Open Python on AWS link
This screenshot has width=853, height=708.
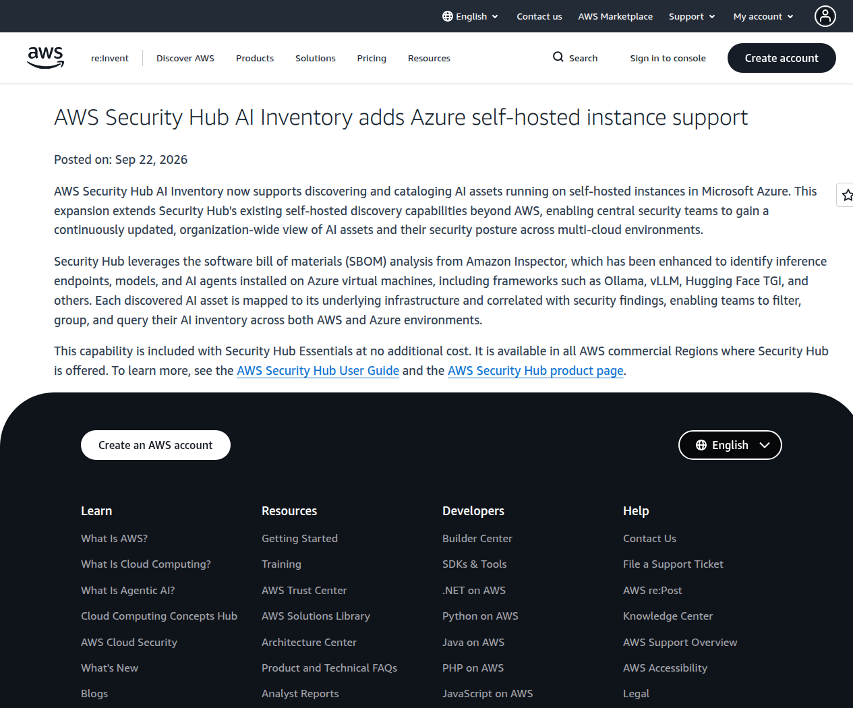click(x=480, y=616)
